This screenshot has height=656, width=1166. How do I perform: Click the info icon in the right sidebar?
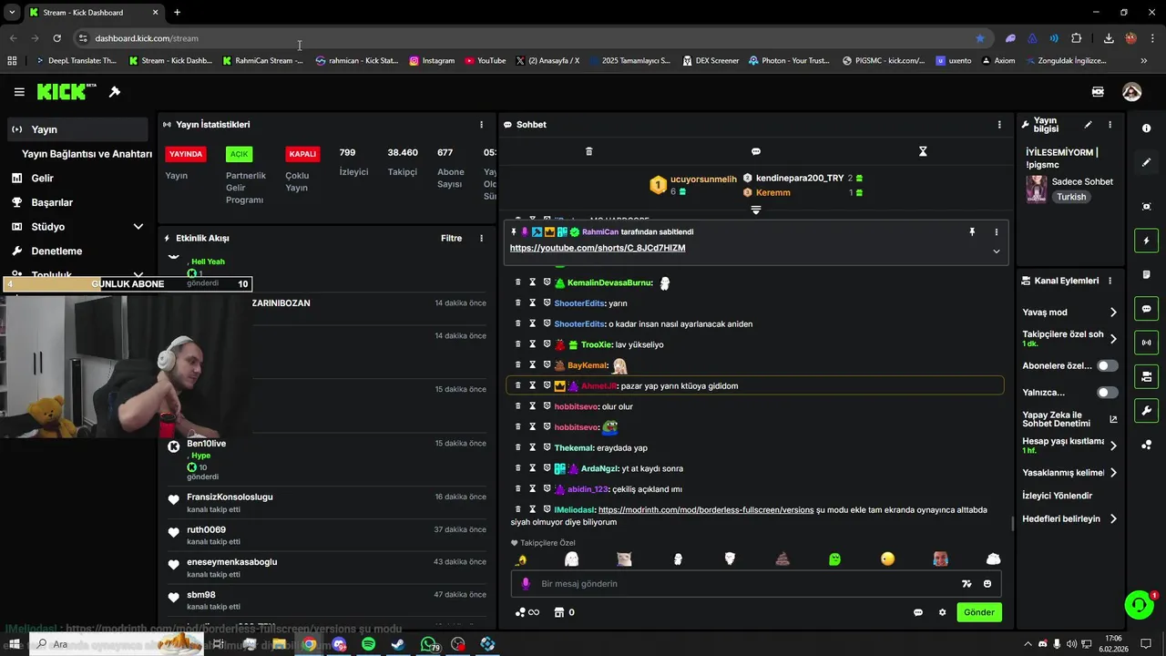(1146, 128)
